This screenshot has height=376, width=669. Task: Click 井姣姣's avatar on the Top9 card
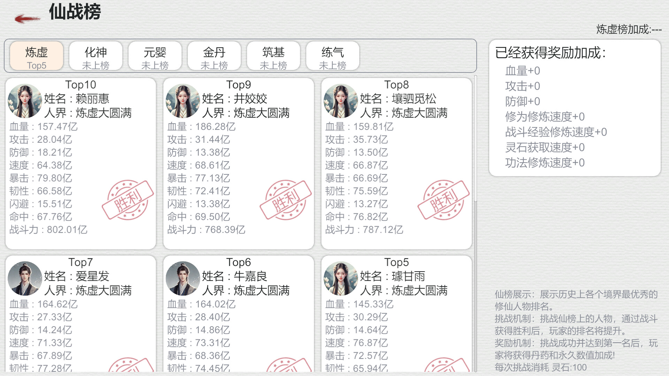pyautogui.click(x=183, y=101)
